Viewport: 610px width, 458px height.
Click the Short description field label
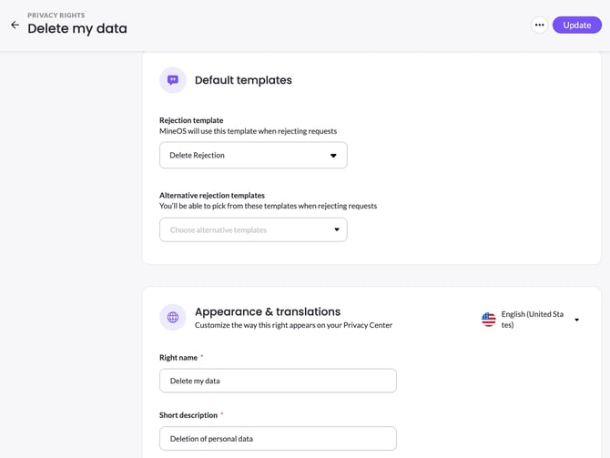coord(188,415)
